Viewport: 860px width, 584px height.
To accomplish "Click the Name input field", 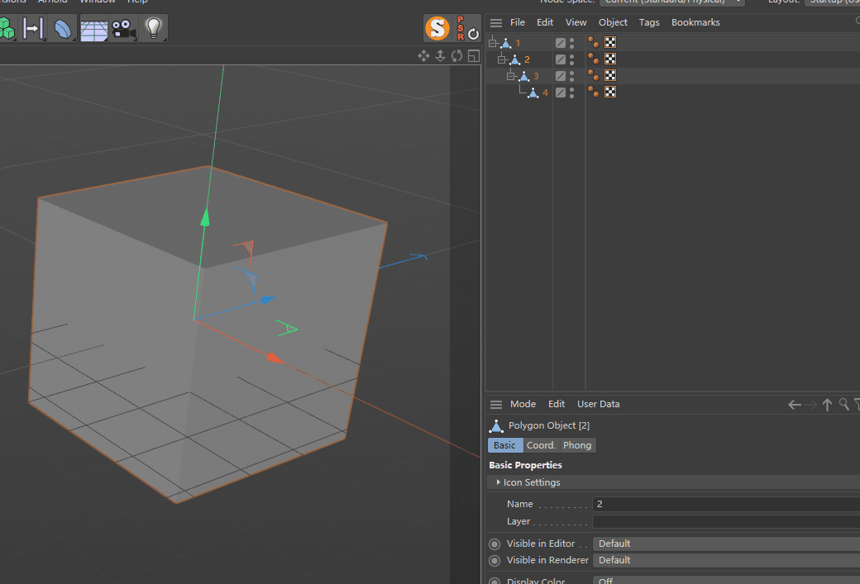I will point(726,504).
